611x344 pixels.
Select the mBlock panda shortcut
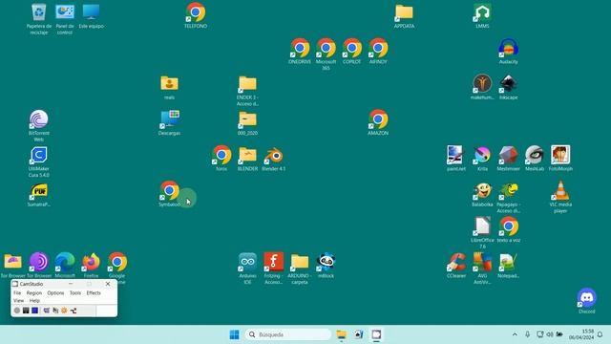(326, 266)
